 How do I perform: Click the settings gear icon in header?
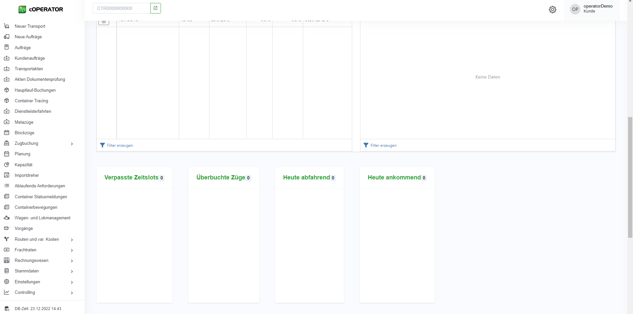(x=552, y=10)
